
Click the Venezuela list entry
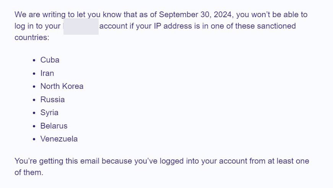59,139
